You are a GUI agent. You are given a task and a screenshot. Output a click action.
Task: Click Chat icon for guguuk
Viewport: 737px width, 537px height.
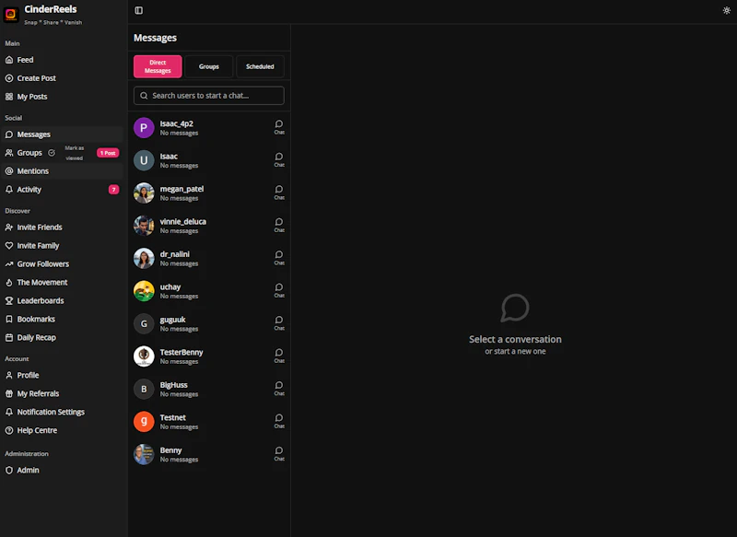point(279,322)
